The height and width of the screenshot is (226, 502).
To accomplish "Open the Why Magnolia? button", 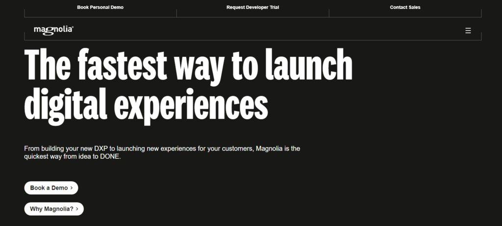I will coord(54,209).
